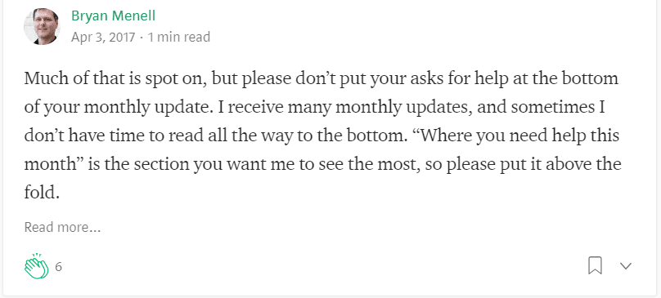Screen dimensions: 661x298
Task: Click the line beginning 'of your monthly update'
Action: [x=314, y=108]
